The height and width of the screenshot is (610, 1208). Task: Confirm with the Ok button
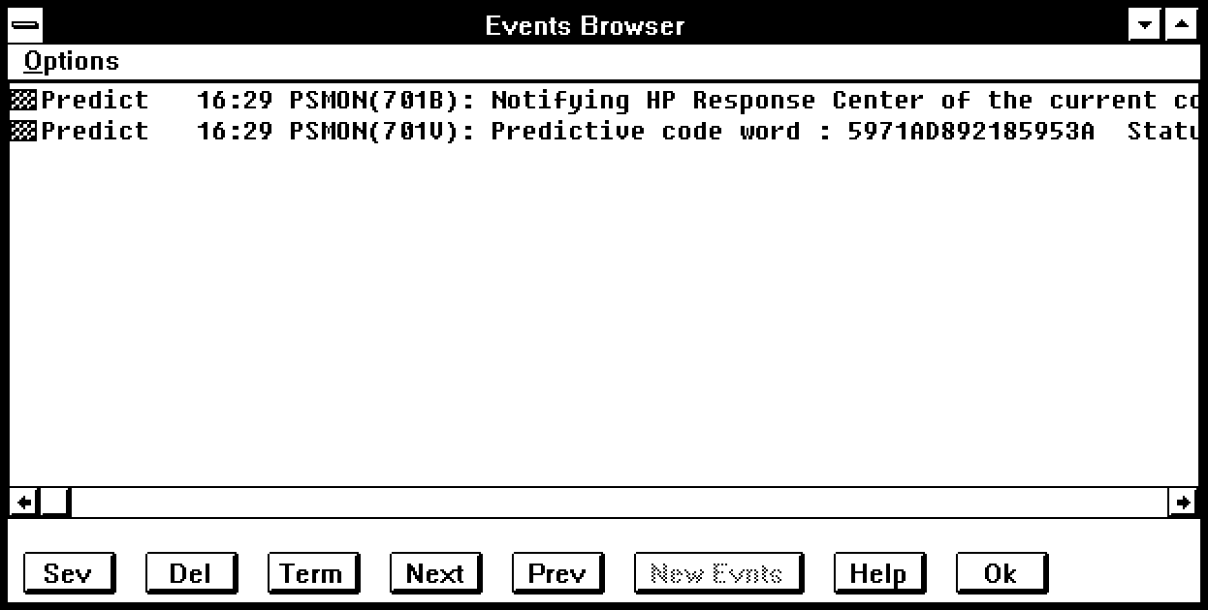[1000, 573]
